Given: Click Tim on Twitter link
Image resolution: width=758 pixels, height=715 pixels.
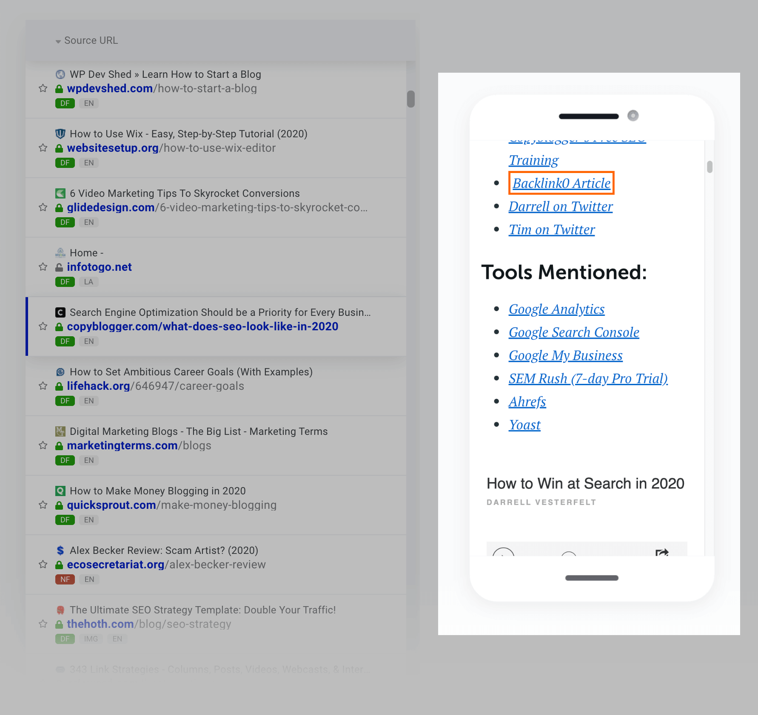Looking at the screenshot, I should point(552,230).
